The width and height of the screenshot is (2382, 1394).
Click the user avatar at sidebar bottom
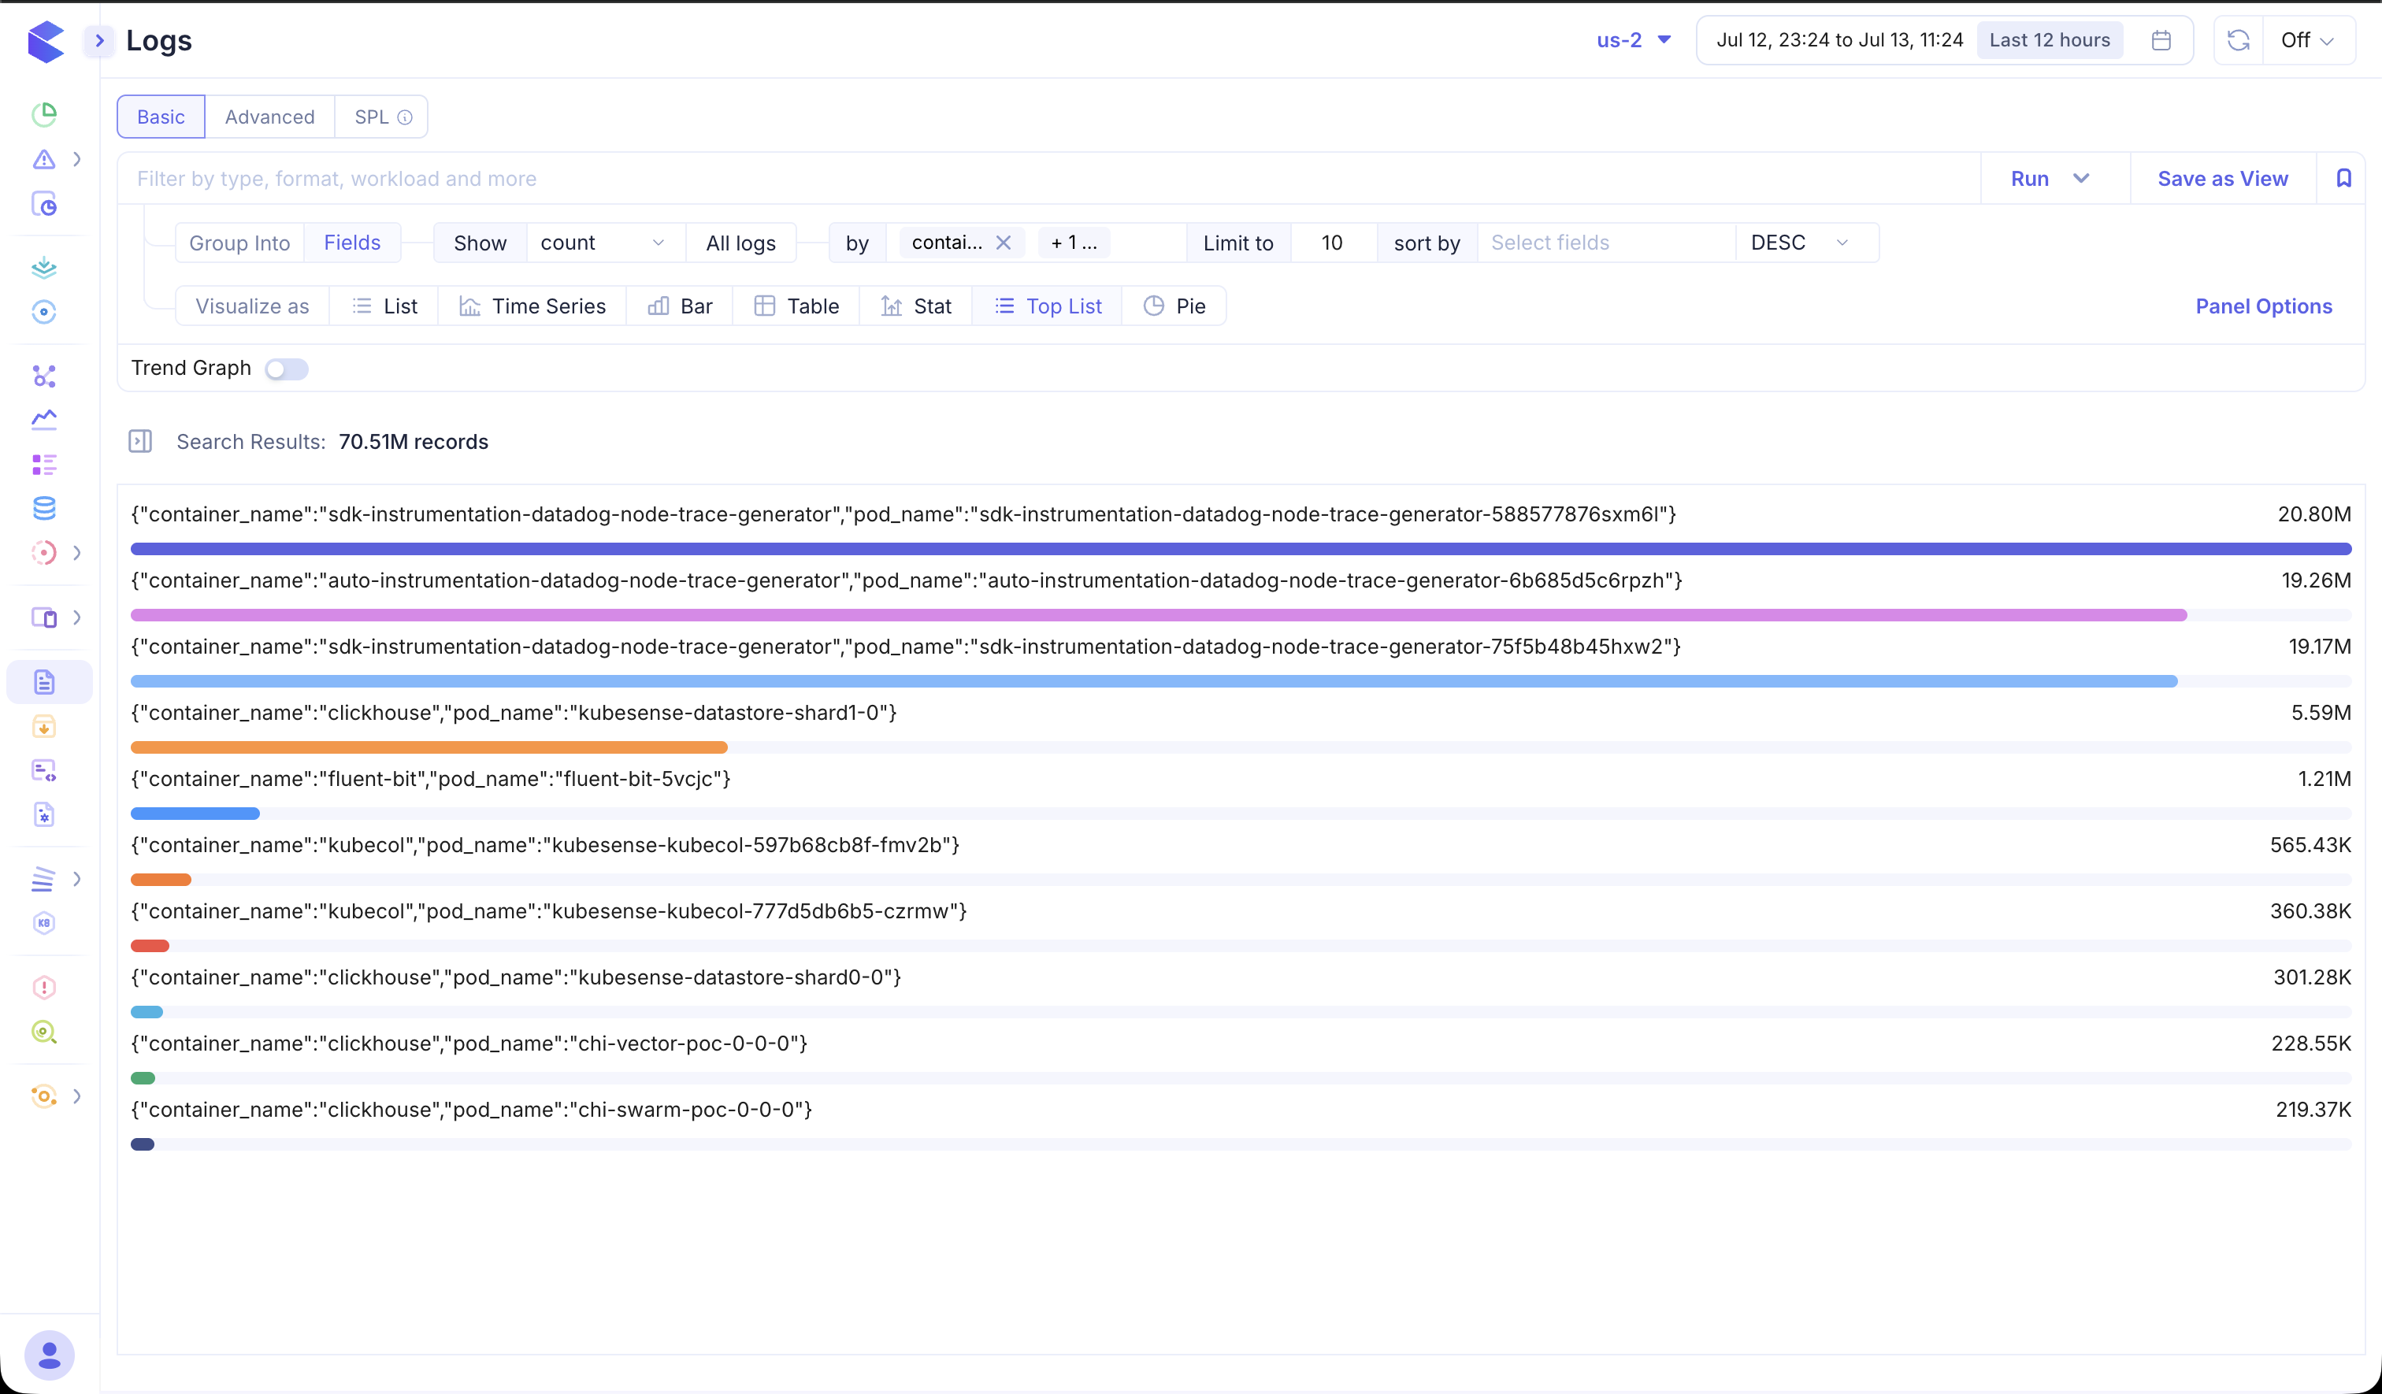pos(49,1355)
